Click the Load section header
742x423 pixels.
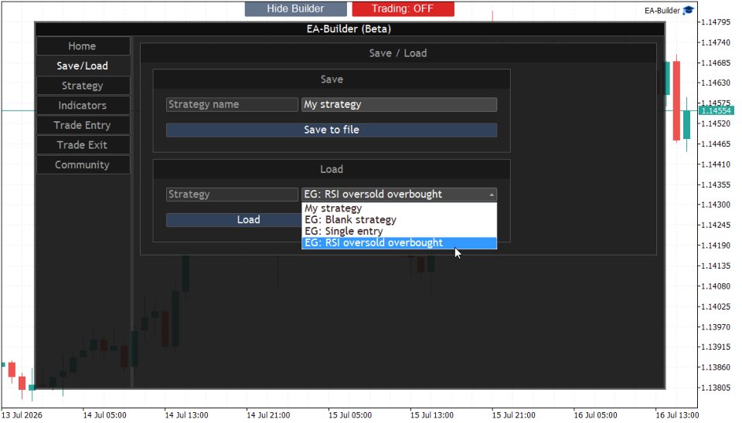[332, 169]
